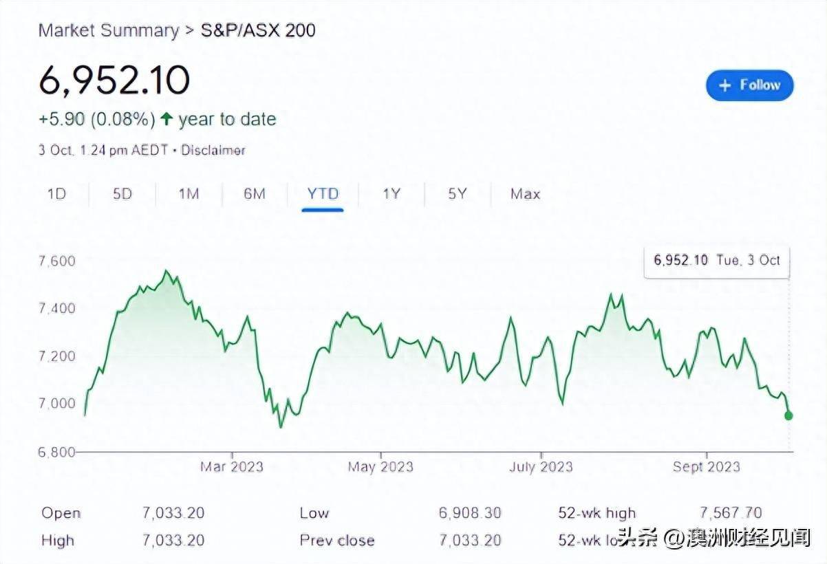The height and width of the screenshot is (564, 827).
Task: Click the plus icon on Follow
Action: coord(724,85)
